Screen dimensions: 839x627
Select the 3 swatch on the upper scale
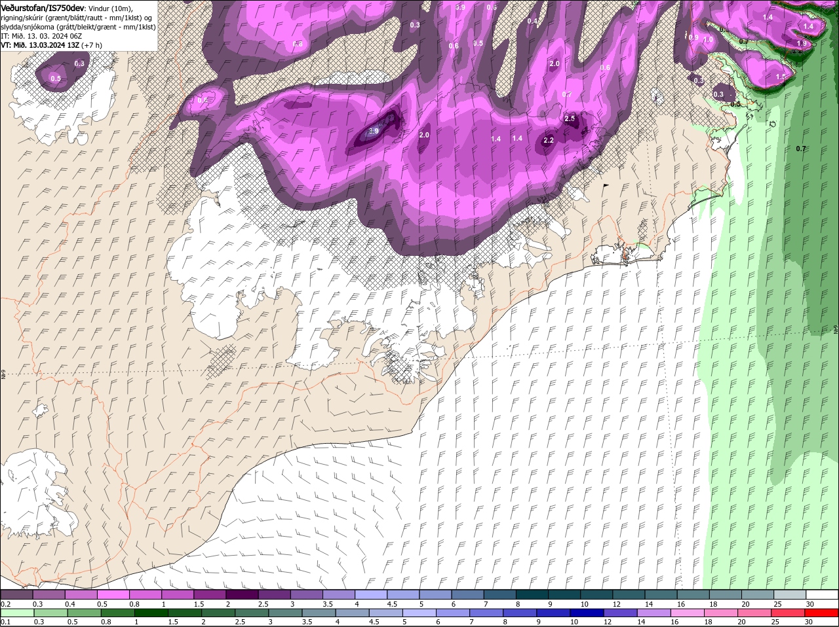[307, 594]
